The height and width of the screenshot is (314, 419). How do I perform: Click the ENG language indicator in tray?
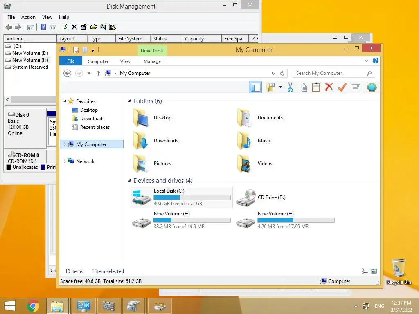(379, 306)
